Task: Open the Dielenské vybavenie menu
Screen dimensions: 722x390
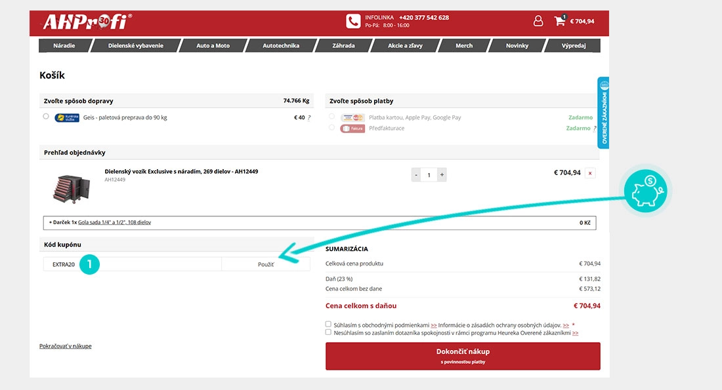Action: click(x=136, y=45)
